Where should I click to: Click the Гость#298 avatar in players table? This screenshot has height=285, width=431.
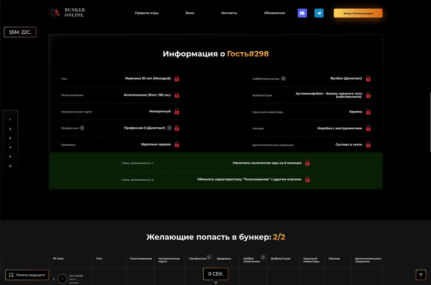coord(62,279)
